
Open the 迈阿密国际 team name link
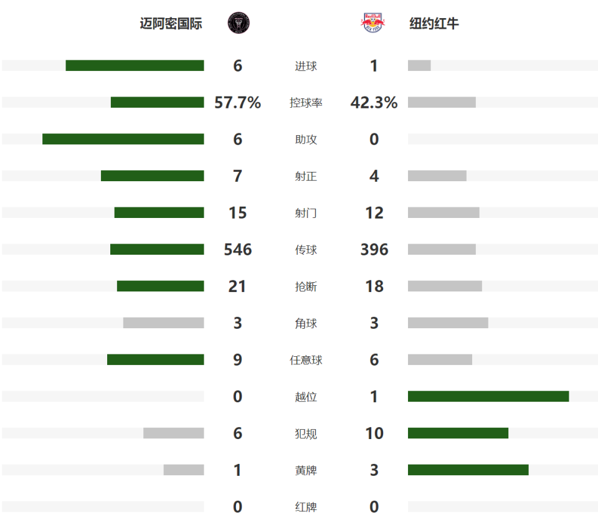point(171,24)
